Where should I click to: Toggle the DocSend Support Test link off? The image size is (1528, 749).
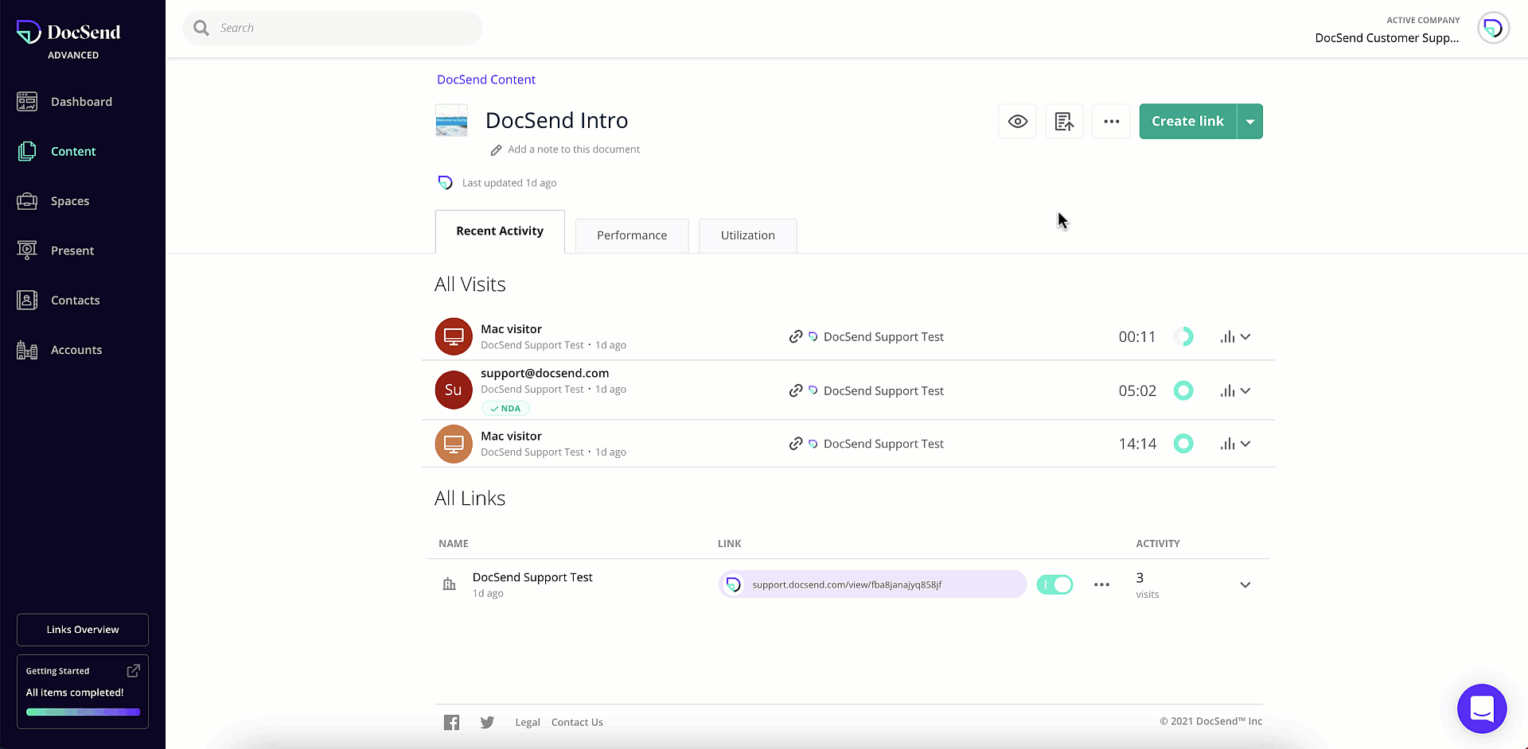click(x=1054, y=584)
